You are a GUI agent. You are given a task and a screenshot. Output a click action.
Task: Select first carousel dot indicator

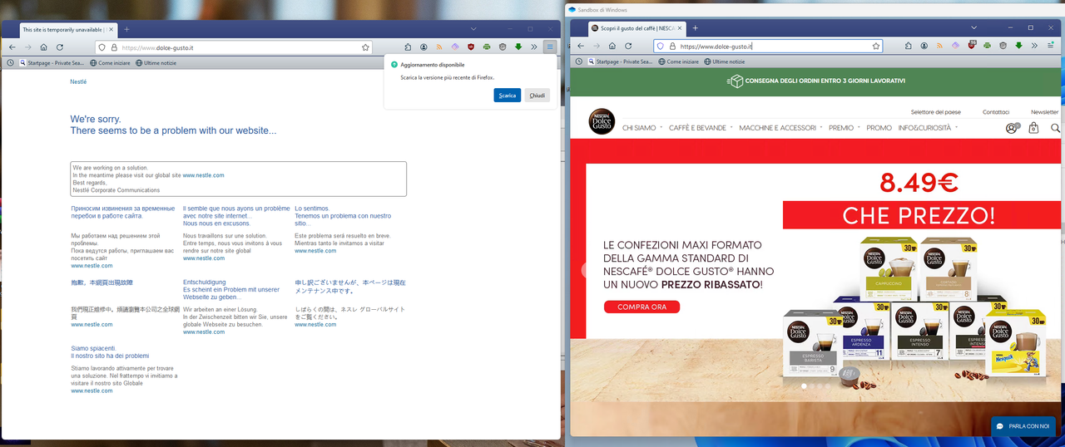803,386
